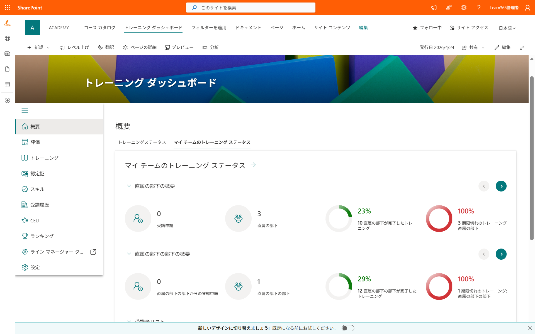This screenshot has width=535, height=334.
Task: Click the 直属の部下 team icon
Action: [239, 218]
